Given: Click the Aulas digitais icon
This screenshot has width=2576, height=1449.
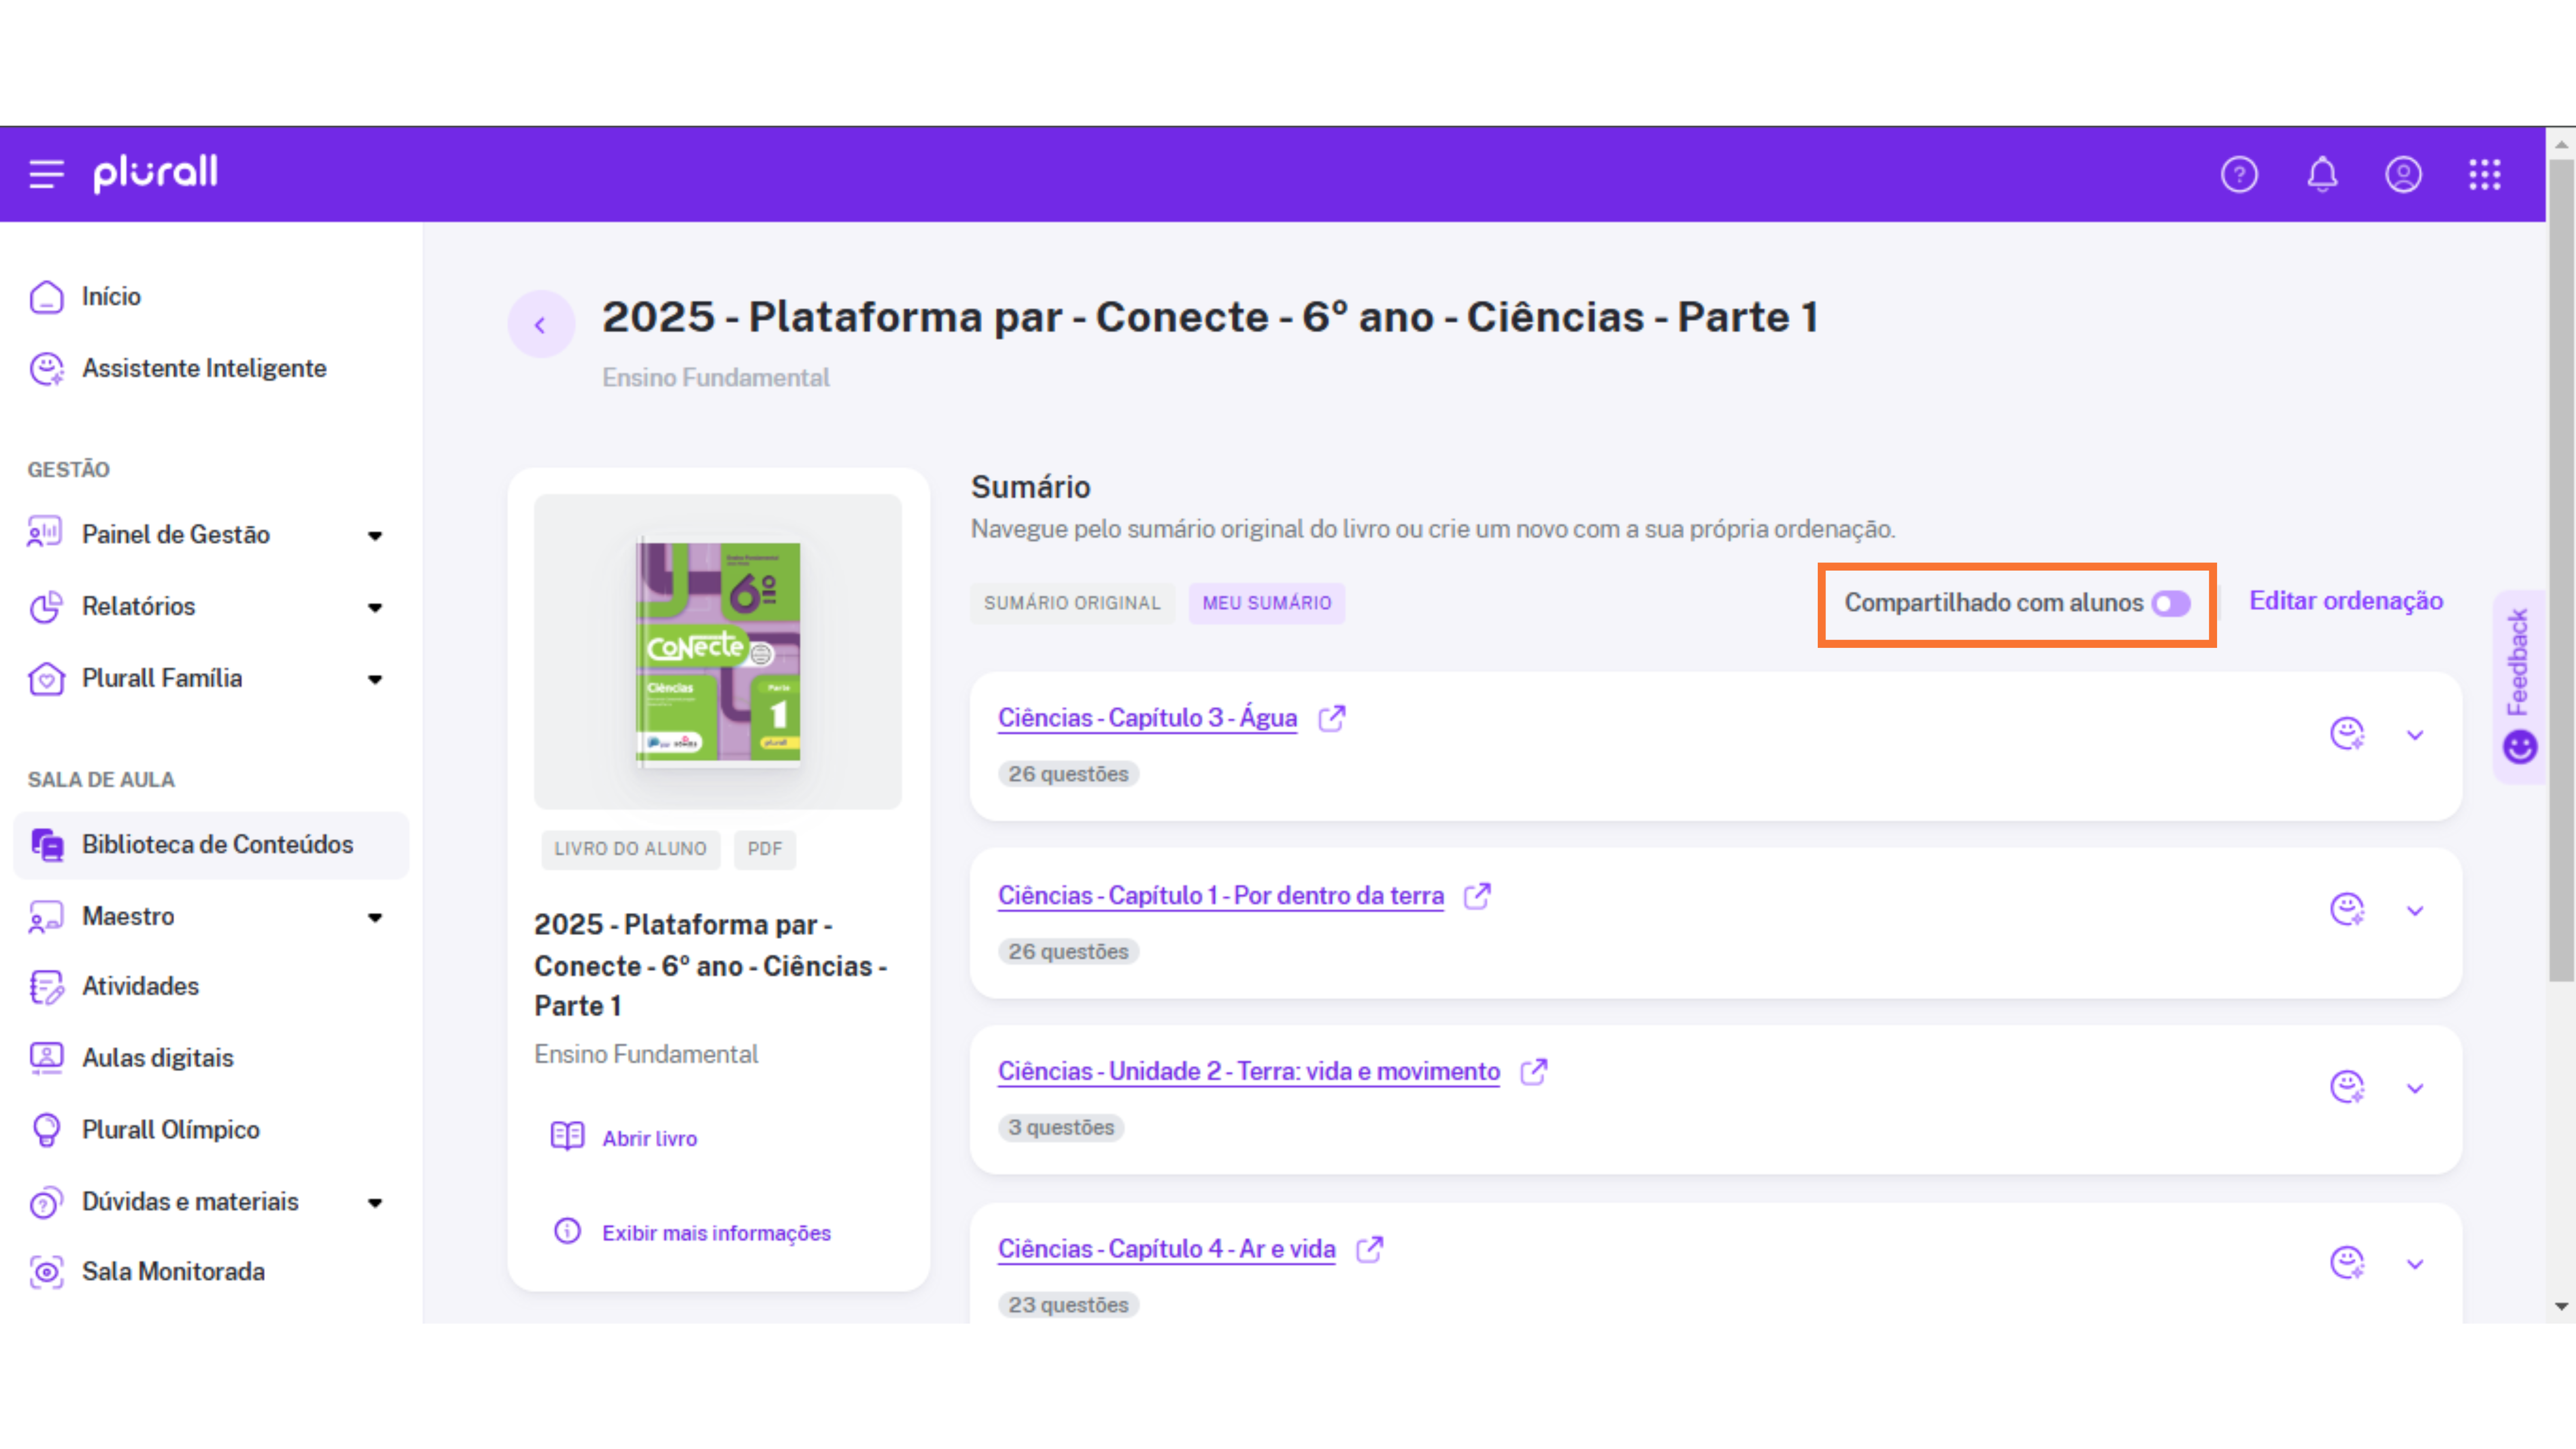Looking at the screenshot, I should 46,1058.
